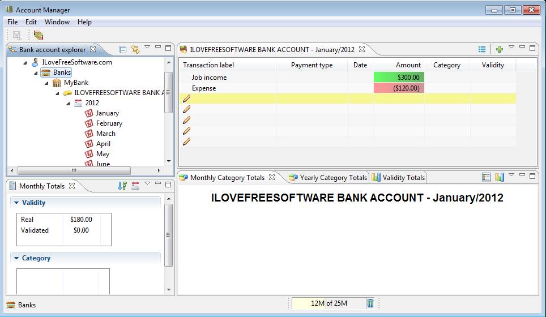Image resolution: width=546 pixels, height=317 pixels.
Task: Collapse the Validity section
Action: (16, 203)
